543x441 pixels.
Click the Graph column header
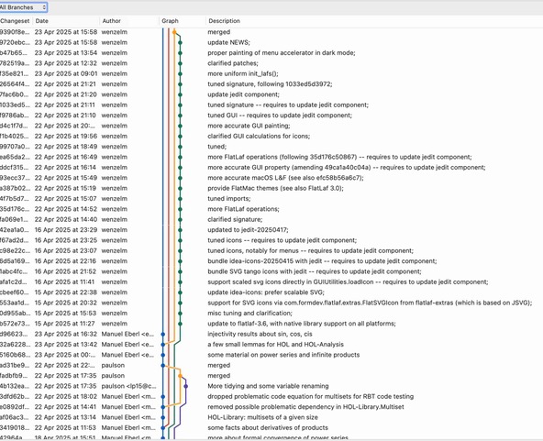coord(170,21)
